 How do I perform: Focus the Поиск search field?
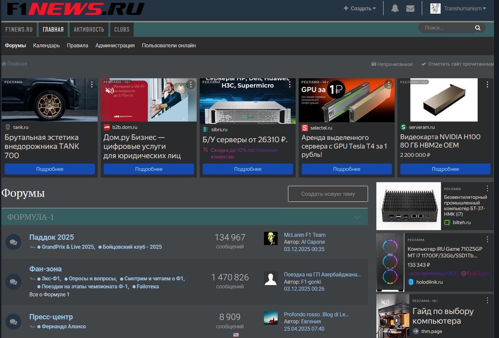point(446,28)
